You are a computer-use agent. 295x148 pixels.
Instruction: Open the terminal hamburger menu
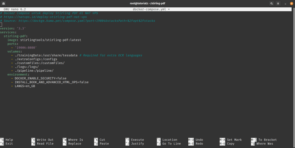(x=278, y=3)
